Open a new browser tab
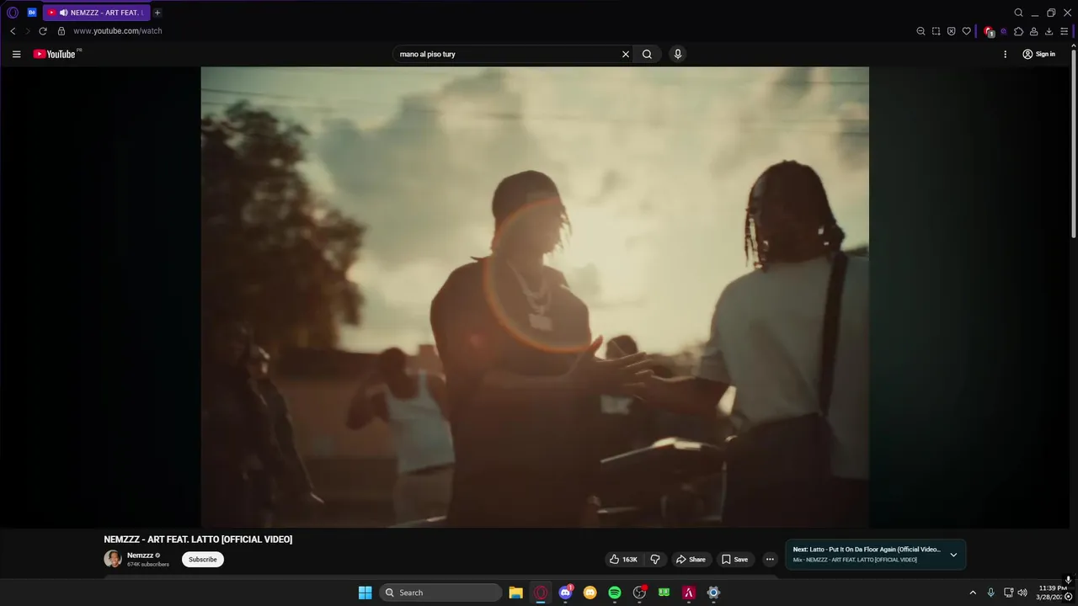 point(157,13)
